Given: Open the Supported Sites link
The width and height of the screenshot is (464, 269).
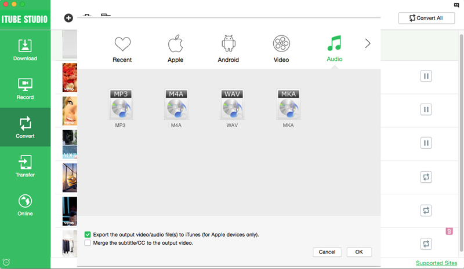Looking at the screenshot, I should [436, 263].
